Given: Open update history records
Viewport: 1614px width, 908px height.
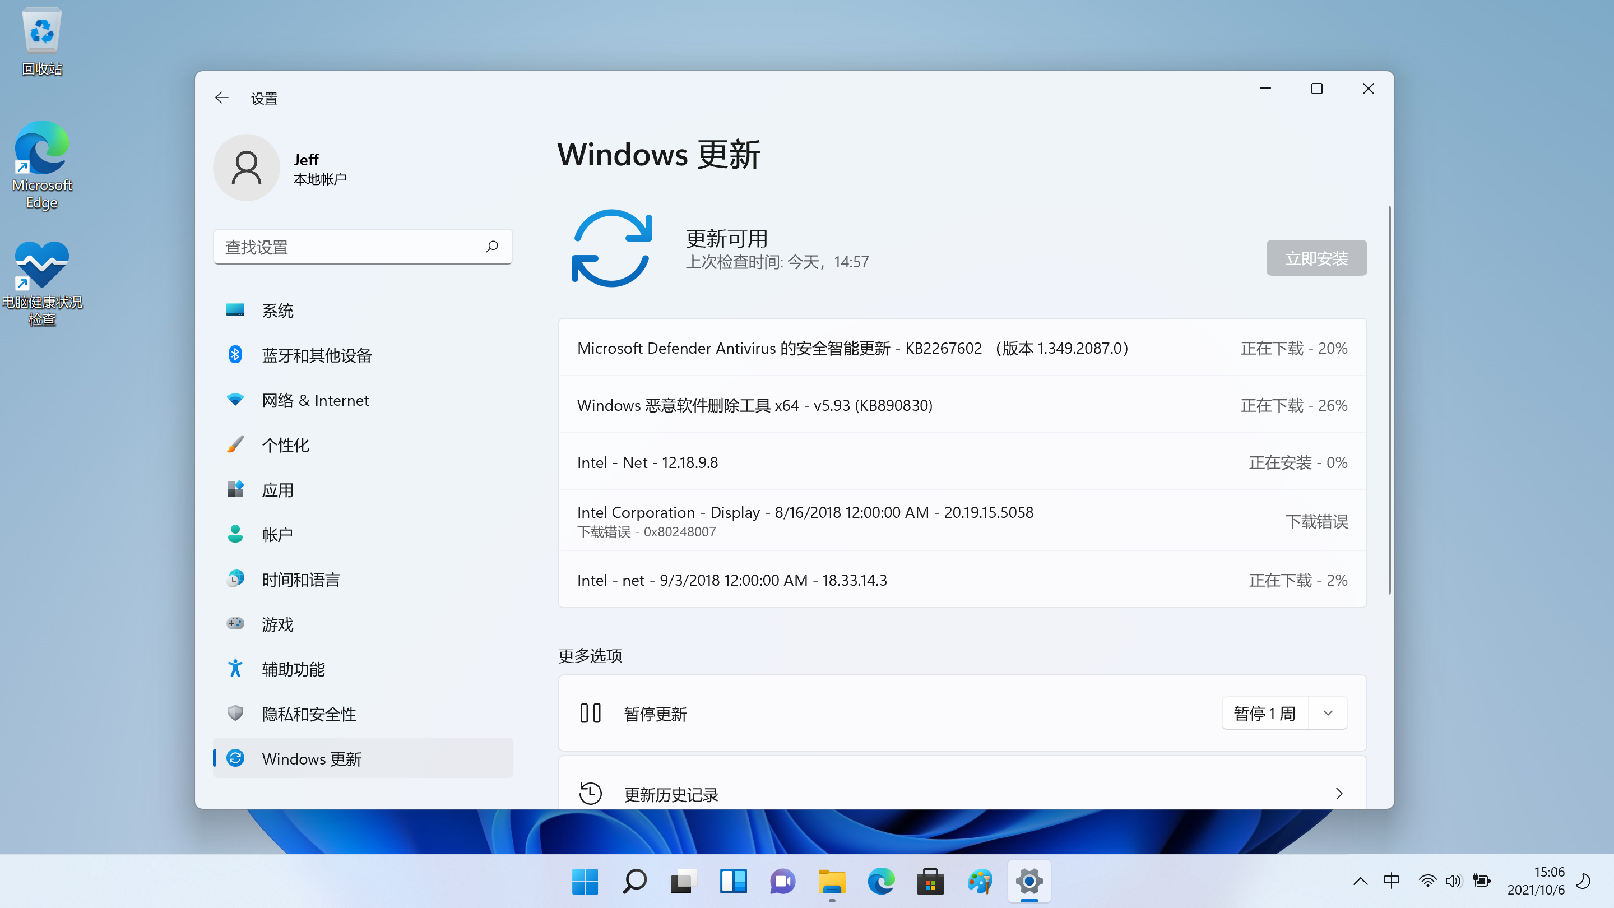Looking at the screenshot, I should 962,794.
